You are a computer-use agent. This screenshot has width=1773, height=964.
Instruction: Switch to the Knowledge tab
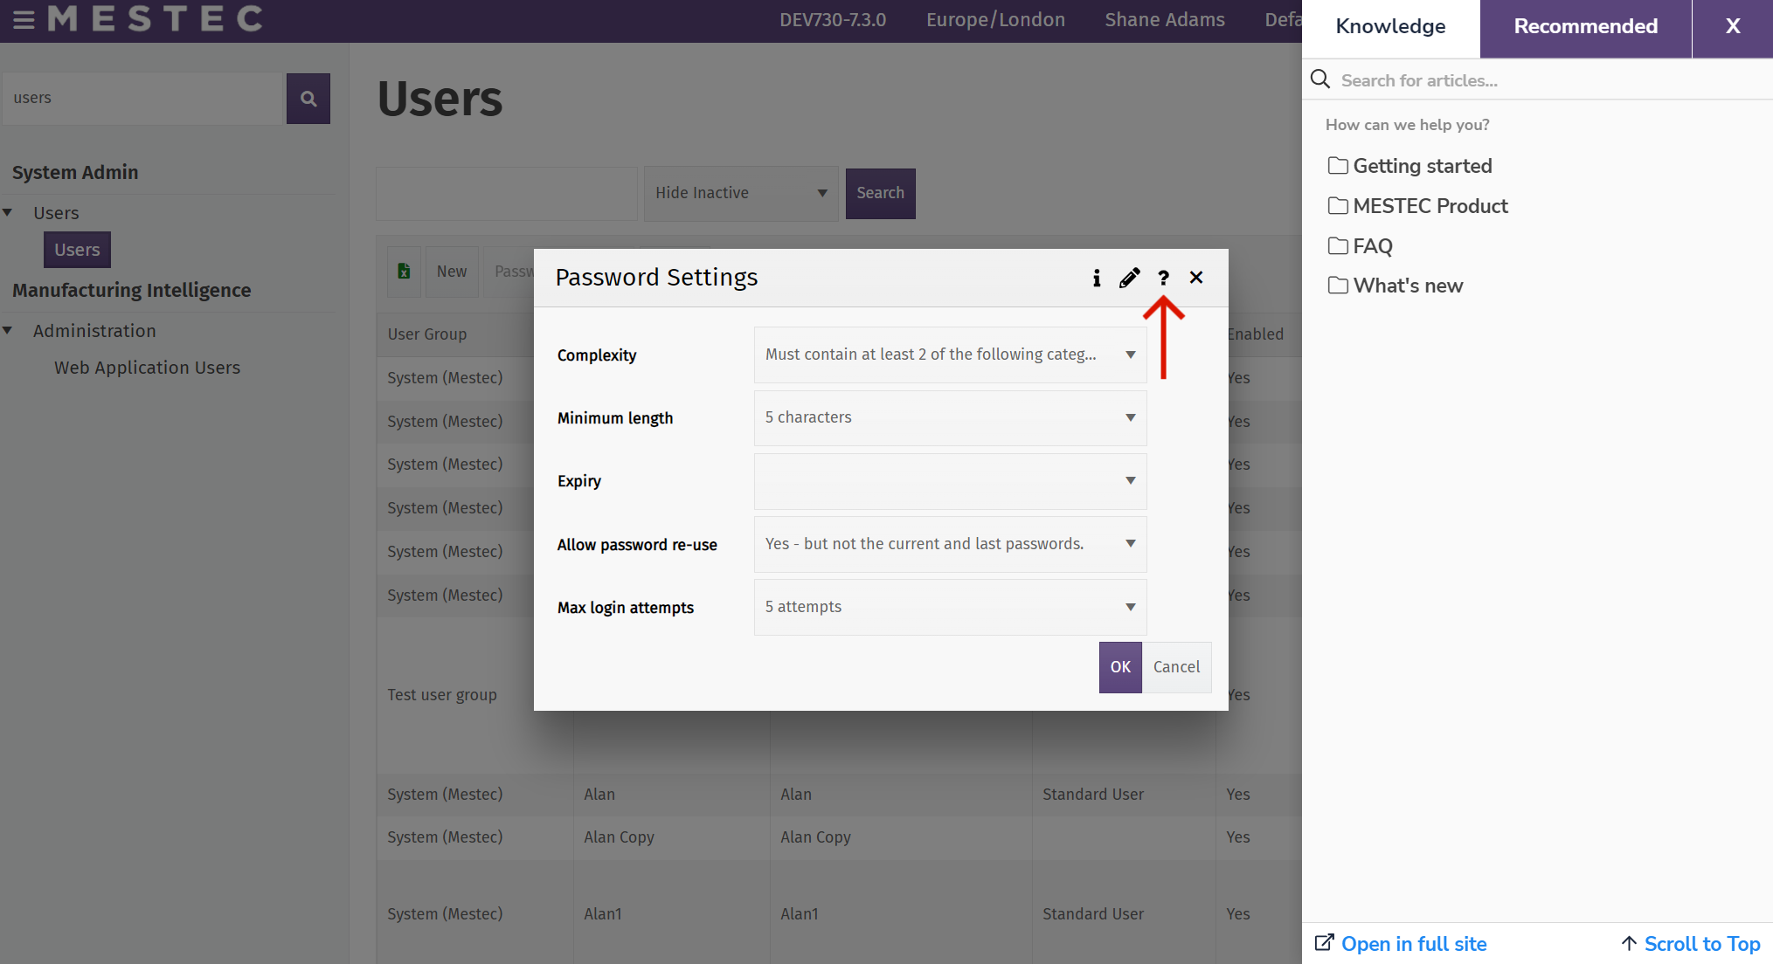click(x=1390, y=27)
